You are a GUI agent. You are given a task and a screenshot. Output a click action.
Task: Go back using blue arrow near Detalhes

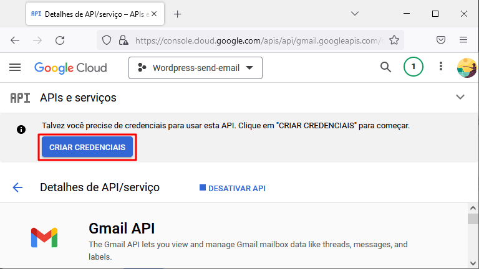tap(17, 187)
